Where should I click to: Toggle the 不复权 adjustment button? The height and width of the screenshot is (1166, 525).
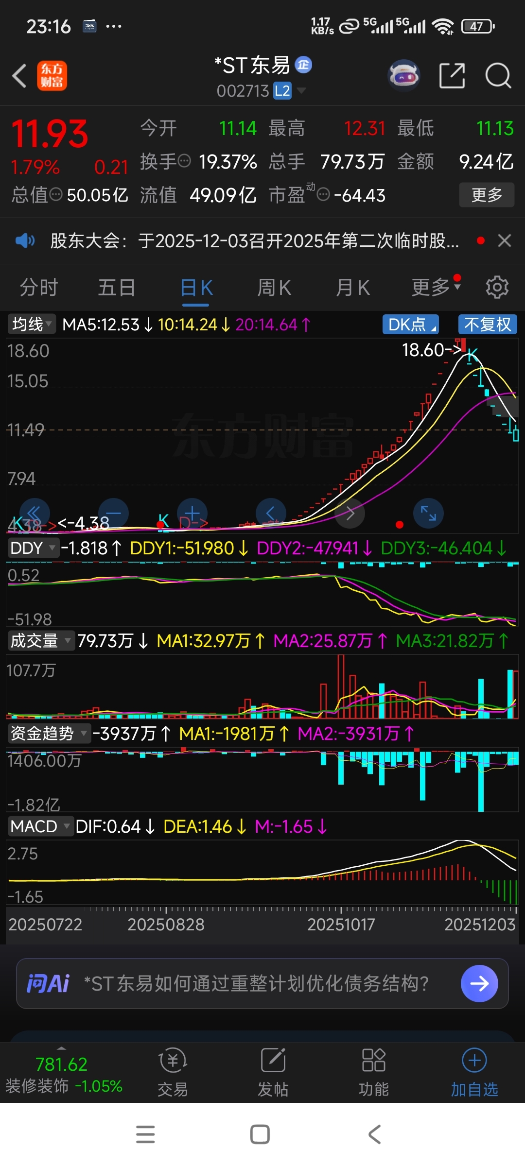(x=488, y=324)
